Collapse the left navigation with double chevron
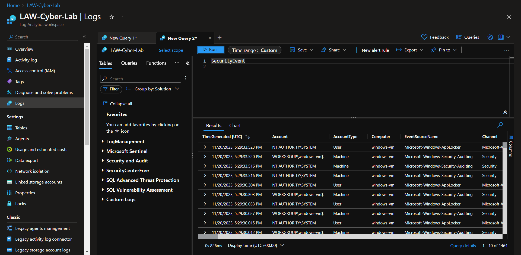This screenshot has width=521, height=255. click(84, 37)
